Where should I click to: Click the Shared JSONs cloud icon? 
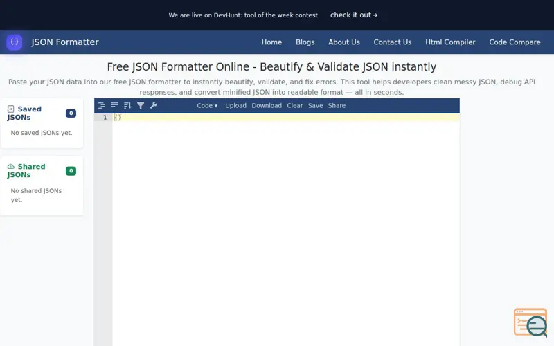tap(10, 167)
